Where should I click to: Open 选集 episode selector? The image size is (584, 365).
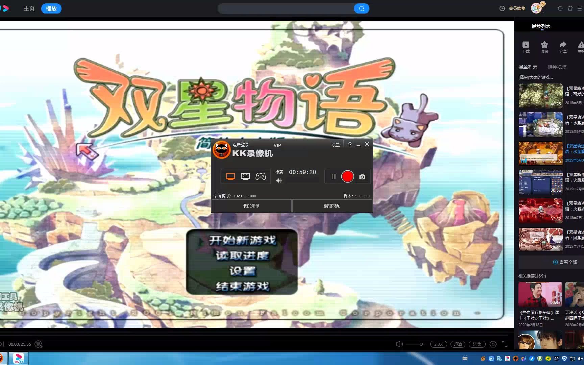(477, 344)
